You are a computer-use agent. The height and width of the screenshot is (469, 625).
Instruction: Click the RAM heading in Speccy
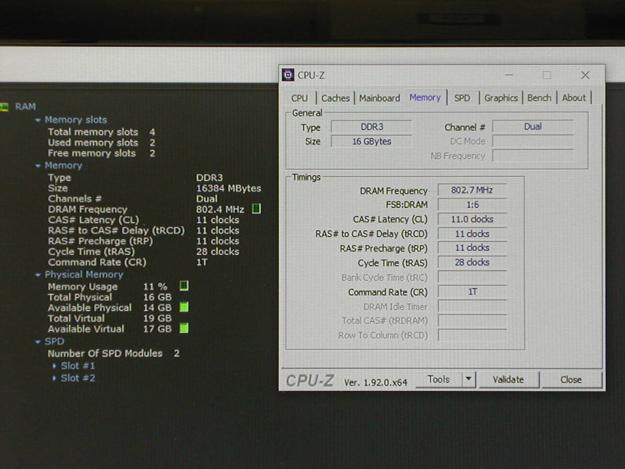coord(26,107)
